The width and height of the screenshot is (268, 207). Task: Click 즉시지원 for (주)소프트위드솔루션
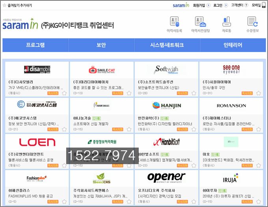point(182,93)
